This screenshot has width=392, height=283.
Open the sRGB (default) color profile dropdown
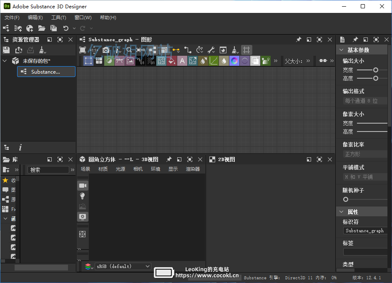(123, 266)
